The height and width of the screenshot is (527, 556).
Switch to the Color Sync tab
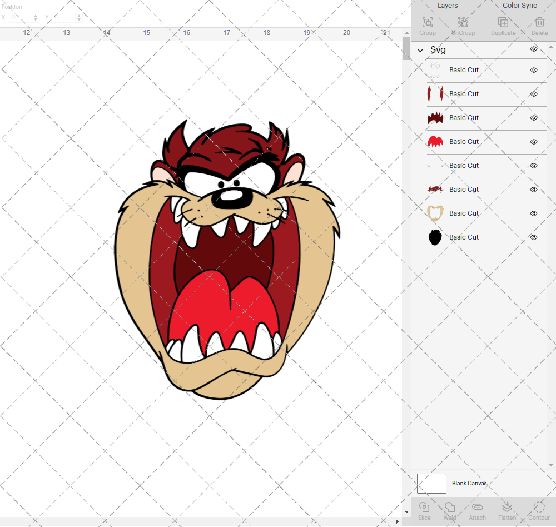pyautogui.click(x=519, y=6)
